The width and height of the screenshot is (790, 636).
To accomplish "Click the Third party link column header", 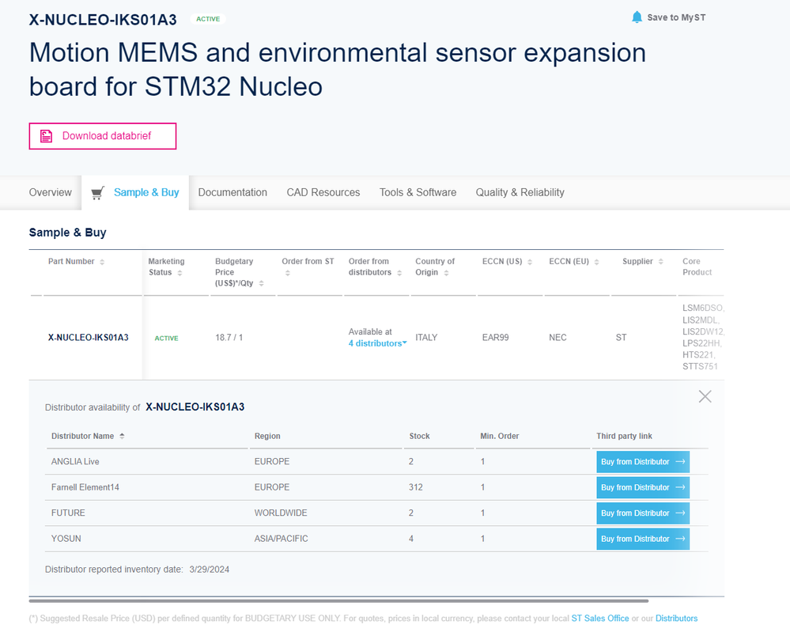I will tap(624, 436).
